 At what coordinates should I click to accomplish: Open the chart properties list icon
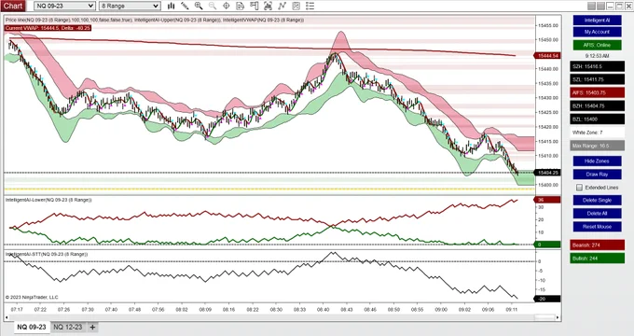(x=310, y=6)
